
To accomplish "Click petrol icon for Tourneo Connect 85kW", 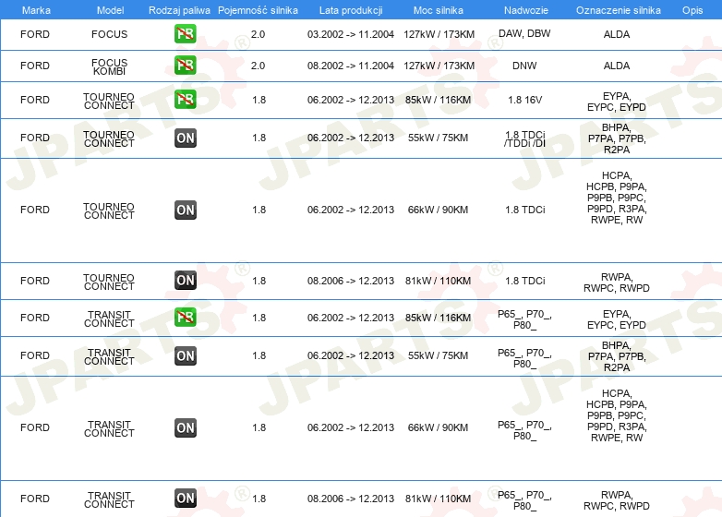I will click(185, 100).
